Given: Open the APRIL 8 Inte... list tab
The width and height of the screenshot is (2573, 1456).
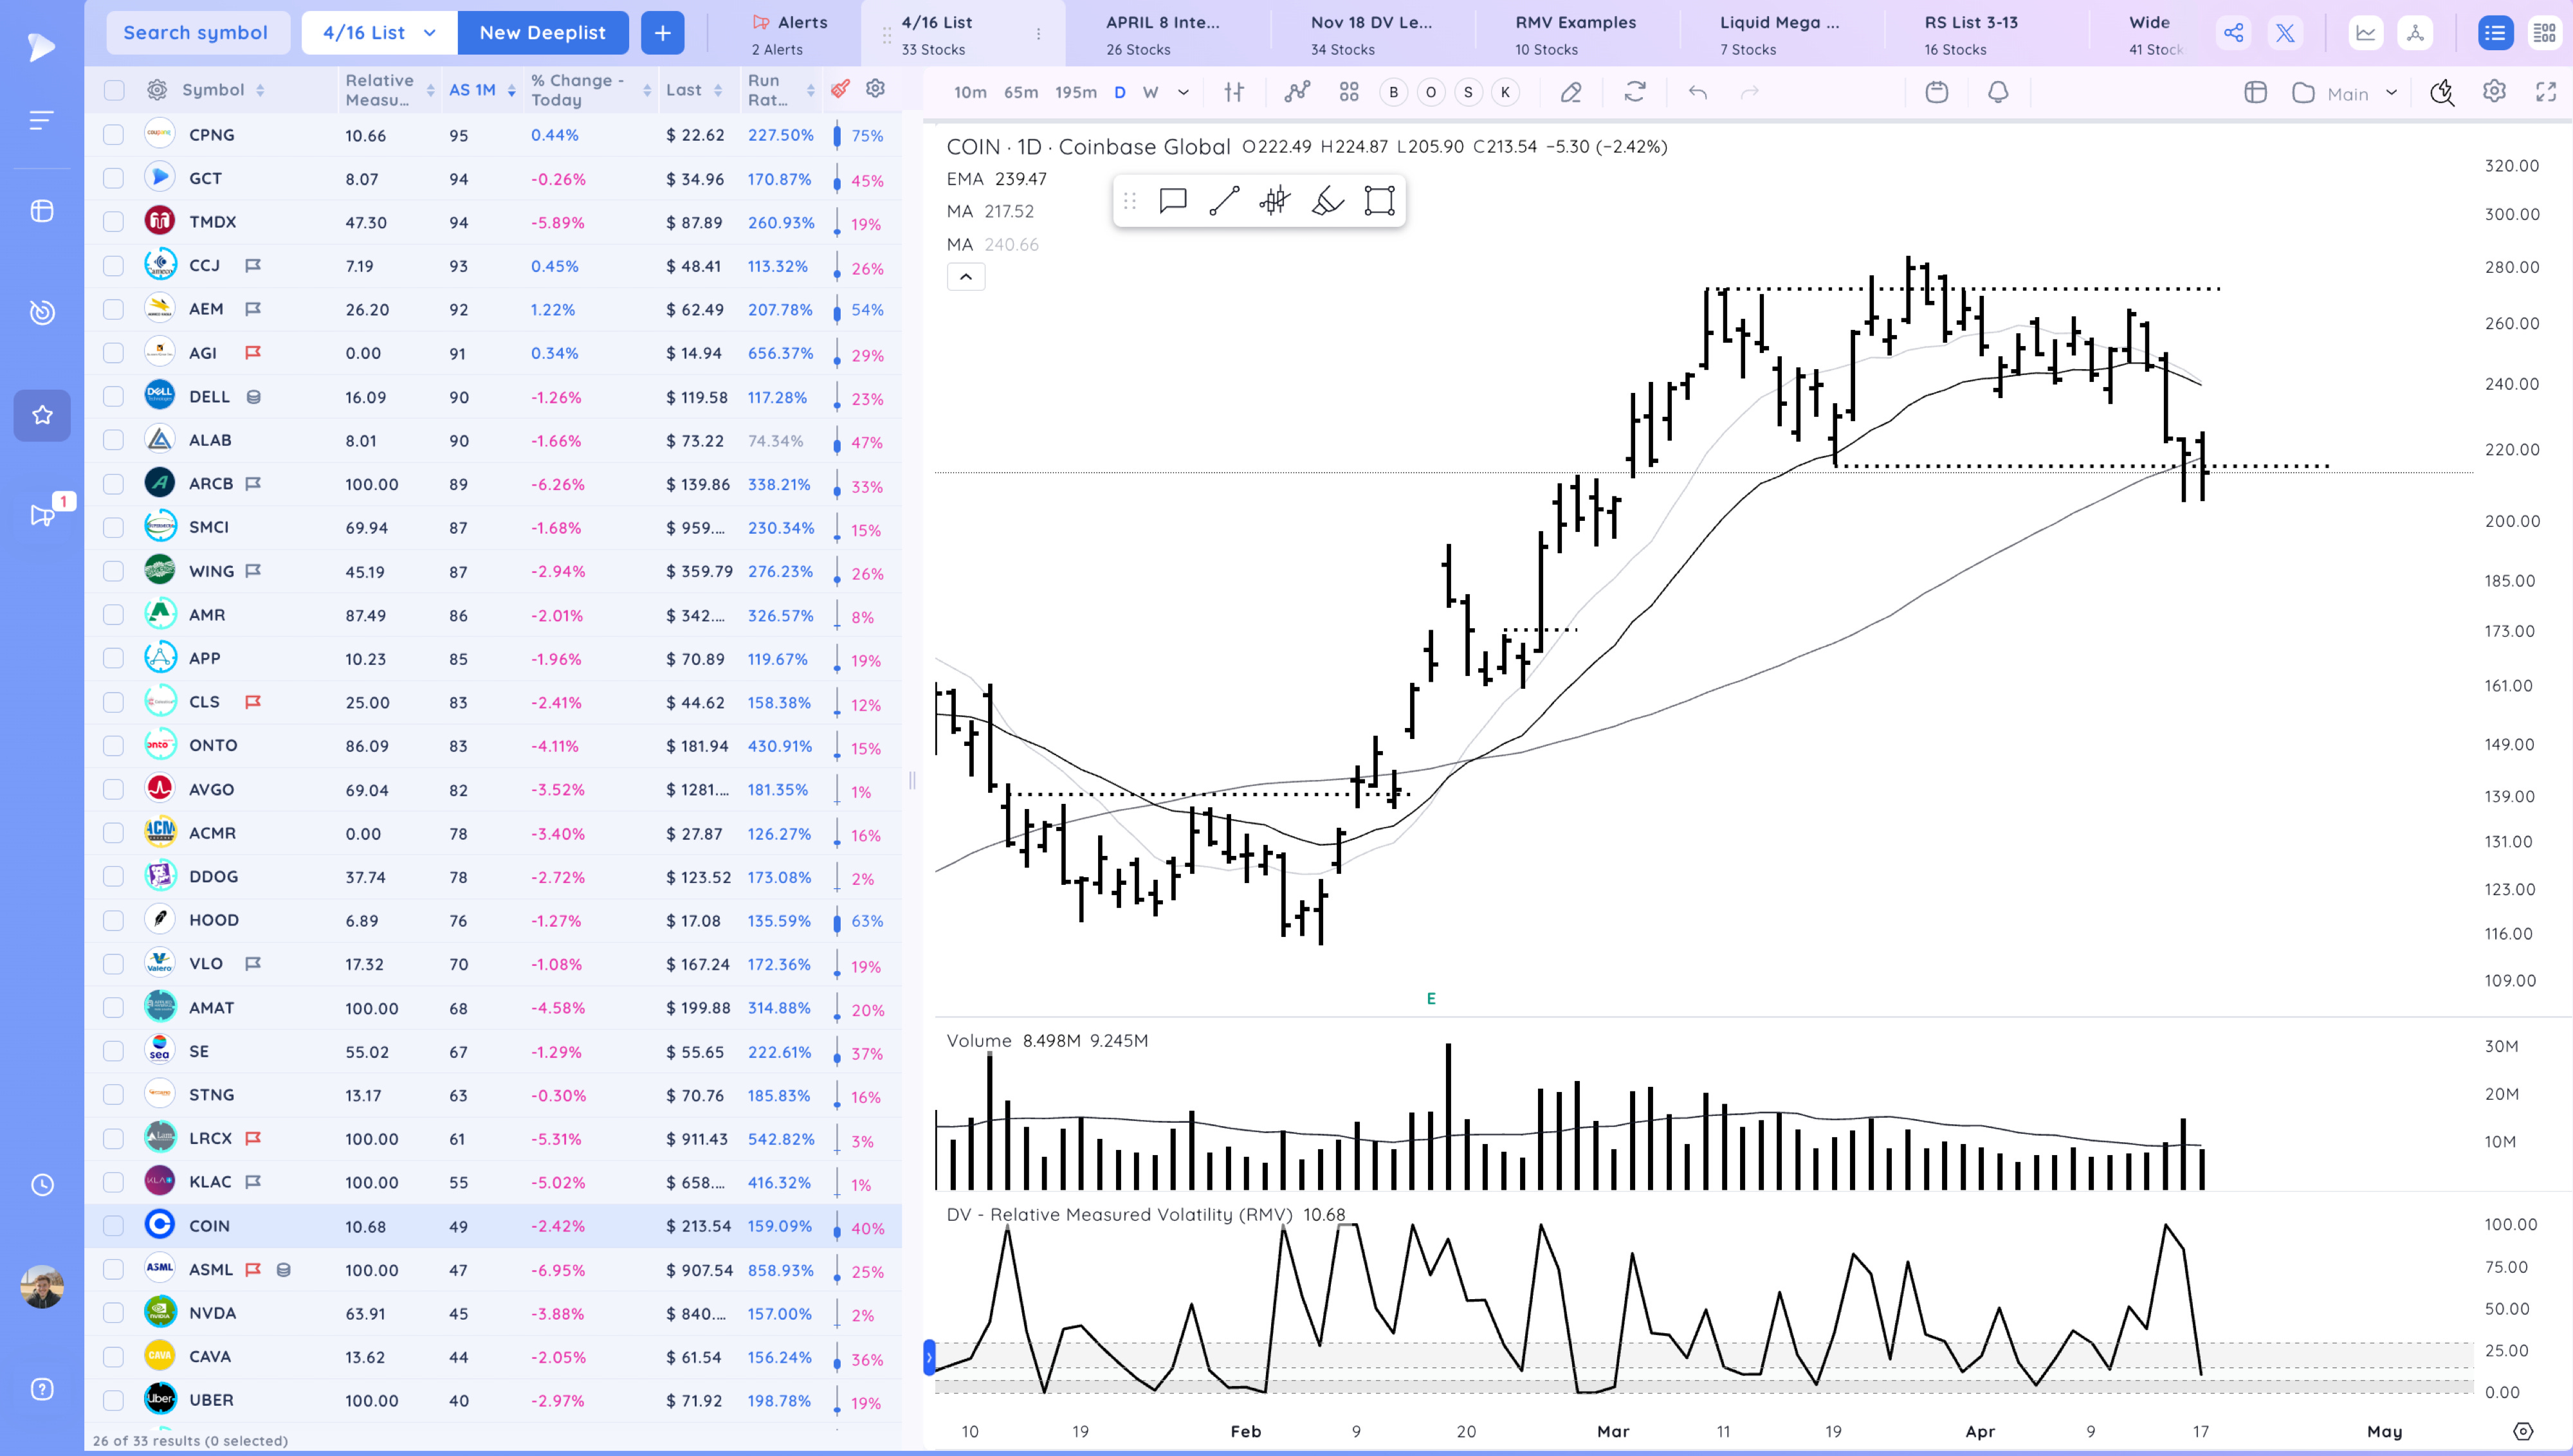Looking at the screenshot, I should tap(1162, 34).
